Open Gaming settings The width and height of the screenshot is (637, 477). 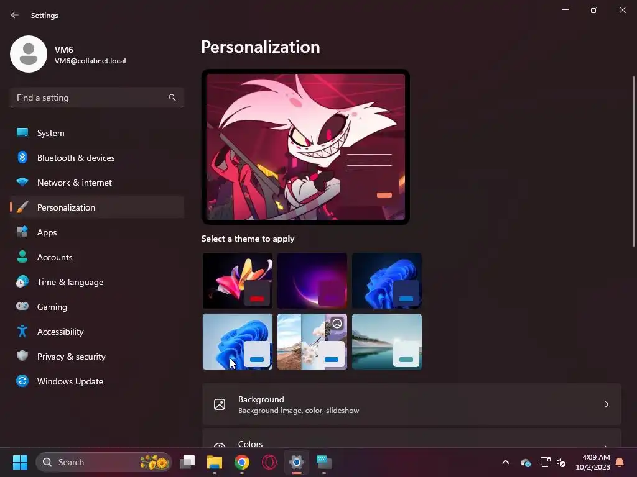pos(96,307)
